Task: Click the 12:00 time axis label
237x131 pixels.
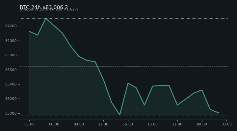Action: [103, 124]
